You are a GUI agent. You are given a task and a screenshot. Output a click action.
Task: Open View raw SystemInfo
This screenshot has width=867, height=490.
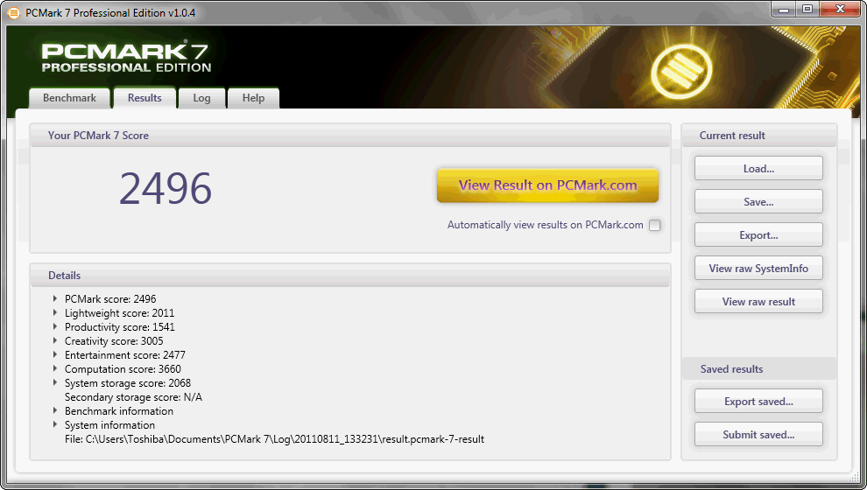tap(758, 268)
